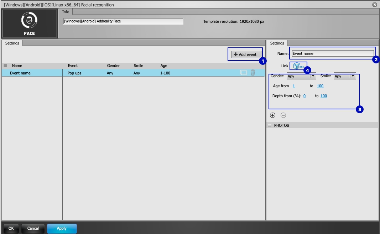The height and width of the screenshot is (234, 380).
Task: Delete event with the trash icon
Action: 253,73
